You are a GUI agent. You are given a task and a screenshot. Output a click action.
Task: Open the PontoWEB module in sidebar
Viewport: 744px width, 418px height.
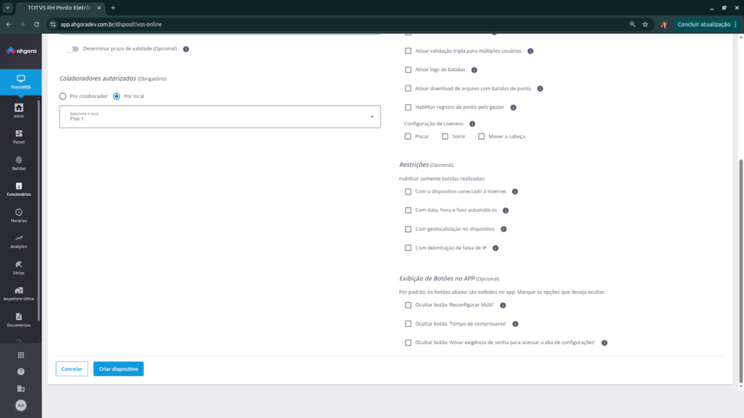point(20,82)
